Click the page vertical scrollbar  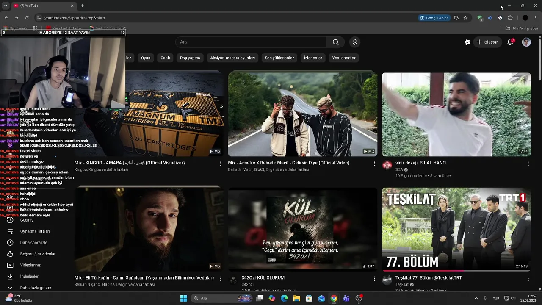[x=539, y=59]
